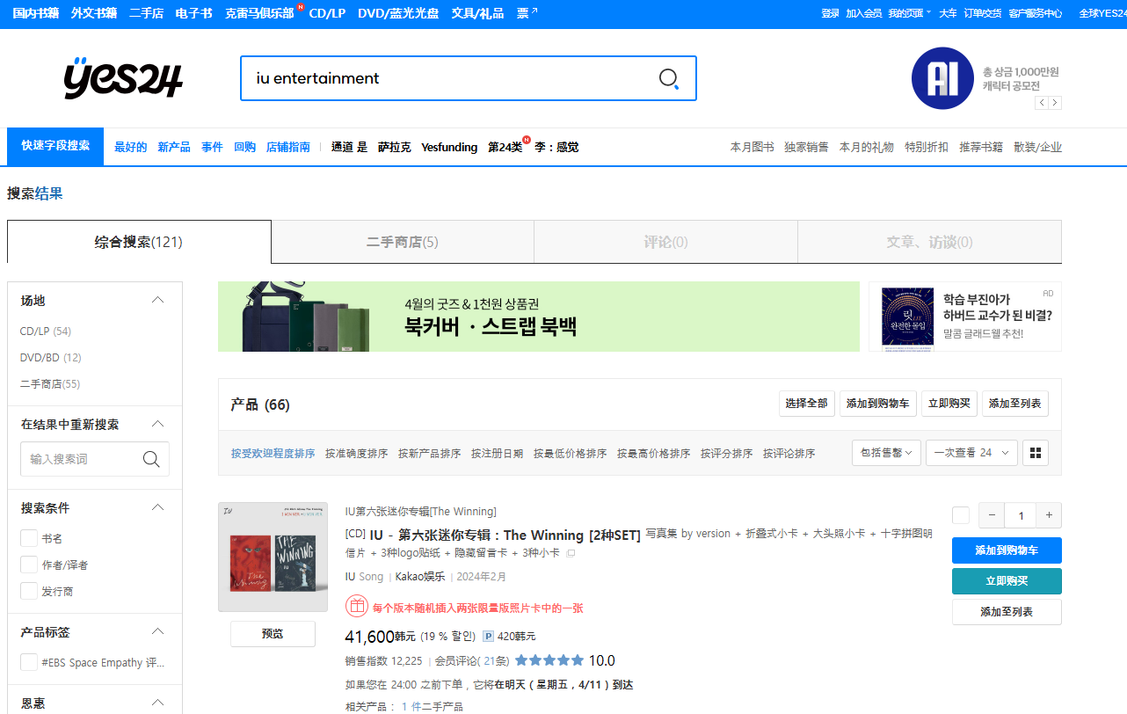The image size is (1127, 714).
Task: Filter by CD/LP (54) in the sidebar
Action: [x=46, y=331]
